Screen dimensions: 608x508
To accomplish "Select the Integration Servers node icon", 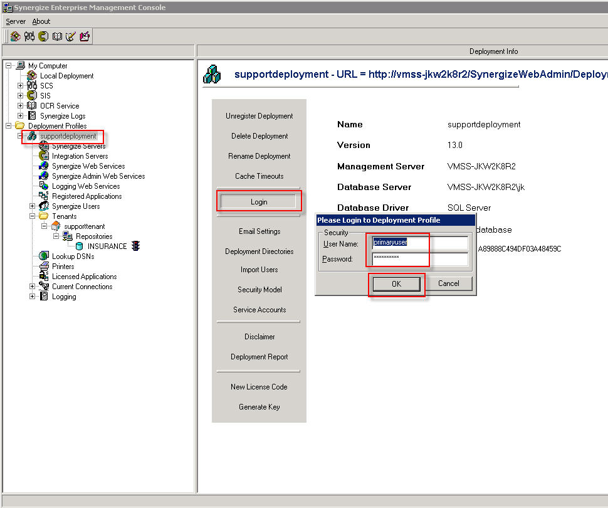I will [x=44, y=156].
